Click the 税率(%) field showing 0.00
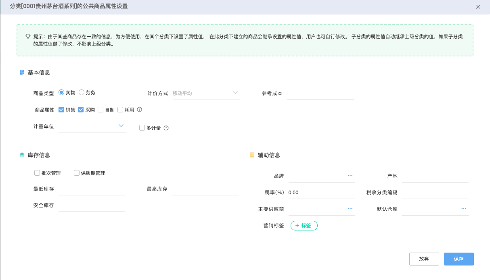 pyautogui.click(x=322, y=193)
